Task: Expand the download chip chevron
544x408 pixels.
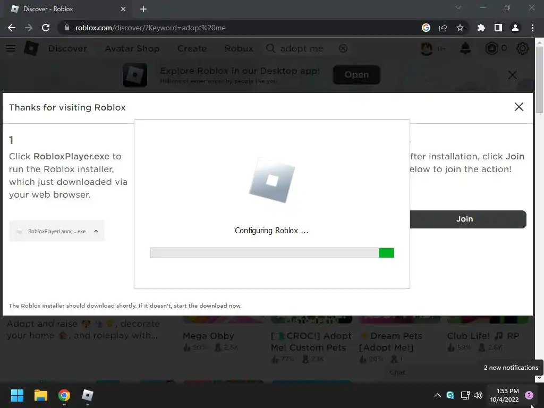Action: [x=96, y=231]
